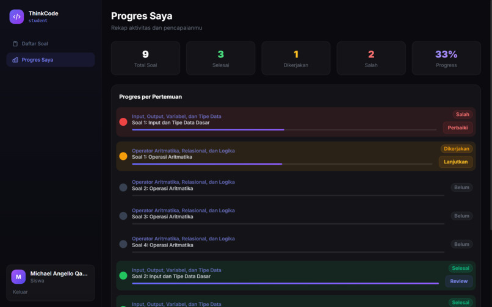Click the full progress bar of Soal 2: Input dan Tipe Data
Viewport: 492px width, 307px height.
tap(285, 283)
